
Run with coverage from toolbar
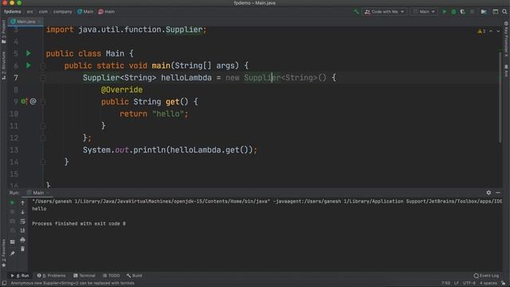(x=462, y=12)
